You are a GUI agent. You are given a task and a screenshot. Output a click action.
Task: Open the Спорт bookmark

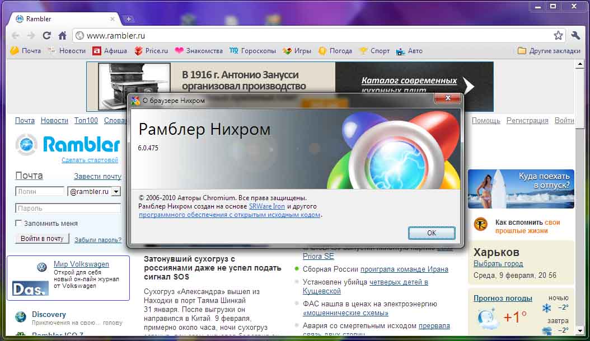(x=375, y=51)
